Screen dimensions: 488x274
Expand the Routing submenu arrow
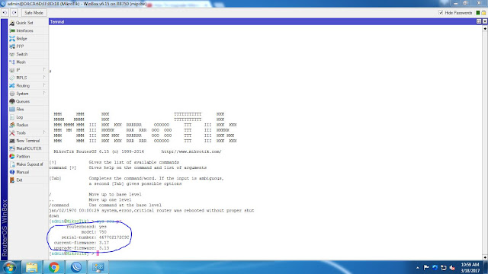pyautogui.click(x=44, y=85)
